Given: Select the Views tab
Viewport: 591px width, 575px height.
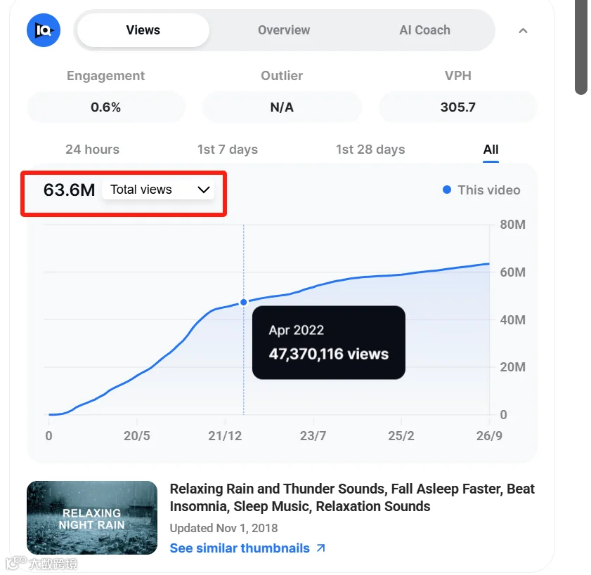Looking at the screenshot, I should [x=143, y=30].
